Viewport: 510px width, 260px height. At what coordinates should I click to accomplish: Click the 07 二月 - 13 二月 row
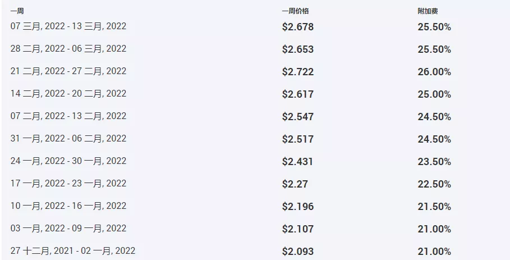68,116
